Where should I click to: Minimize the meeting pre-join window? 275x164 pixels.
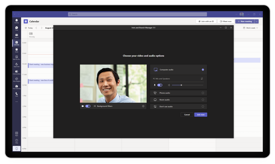[x=220, y=28]
